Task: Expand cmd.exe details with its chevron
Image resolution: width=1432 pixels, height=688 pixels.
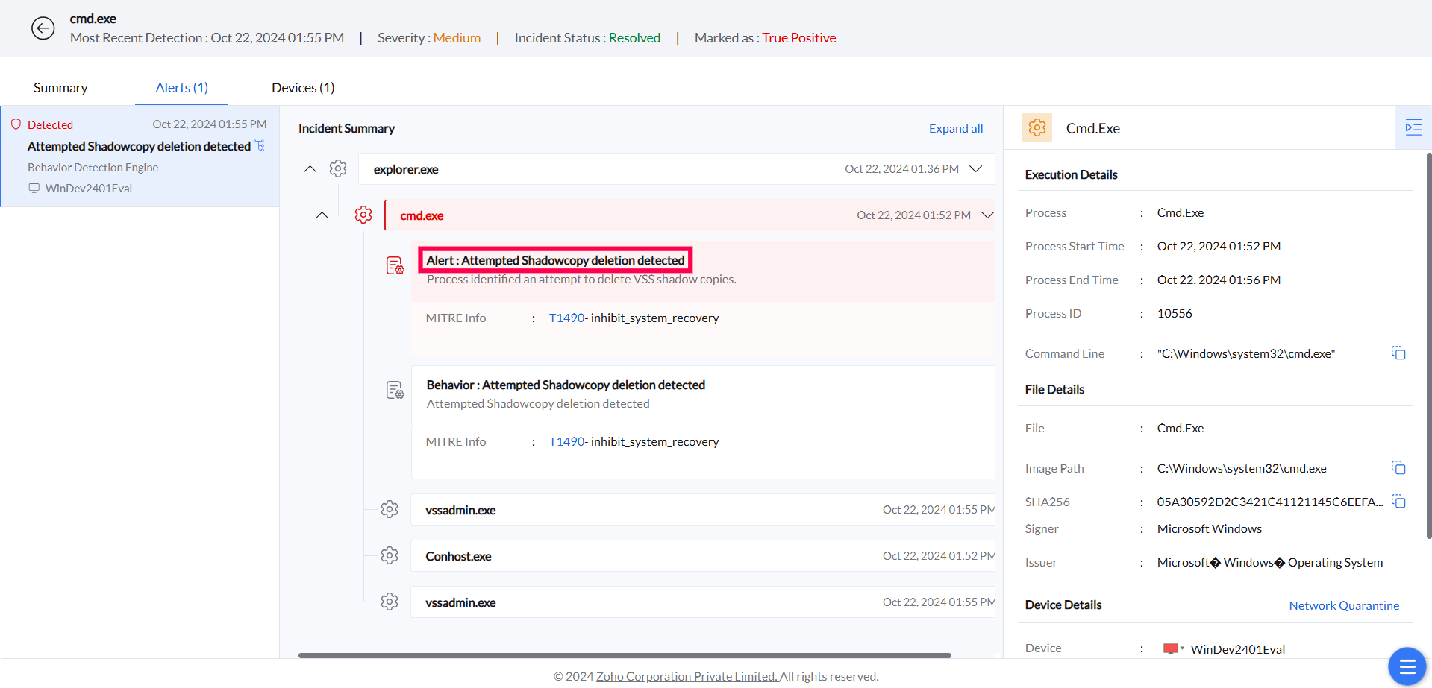Action: [x=987, y=215]
